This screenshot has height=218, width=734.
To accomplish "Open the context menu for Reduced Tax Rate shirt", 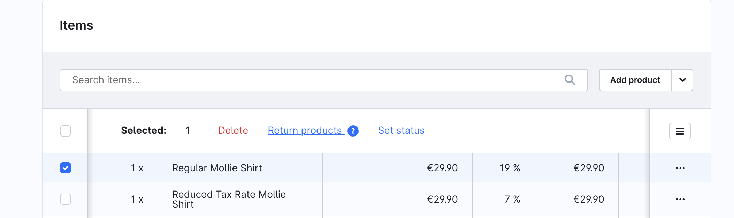I will pos(680,199).
